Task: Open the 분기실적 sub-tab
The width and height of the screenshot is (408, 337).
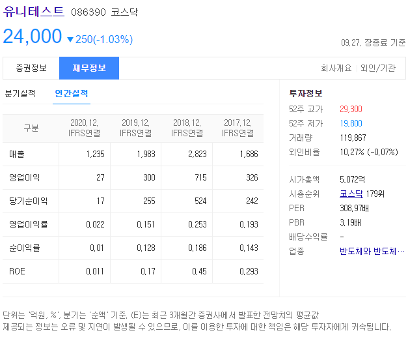Action: coord(20,93)
